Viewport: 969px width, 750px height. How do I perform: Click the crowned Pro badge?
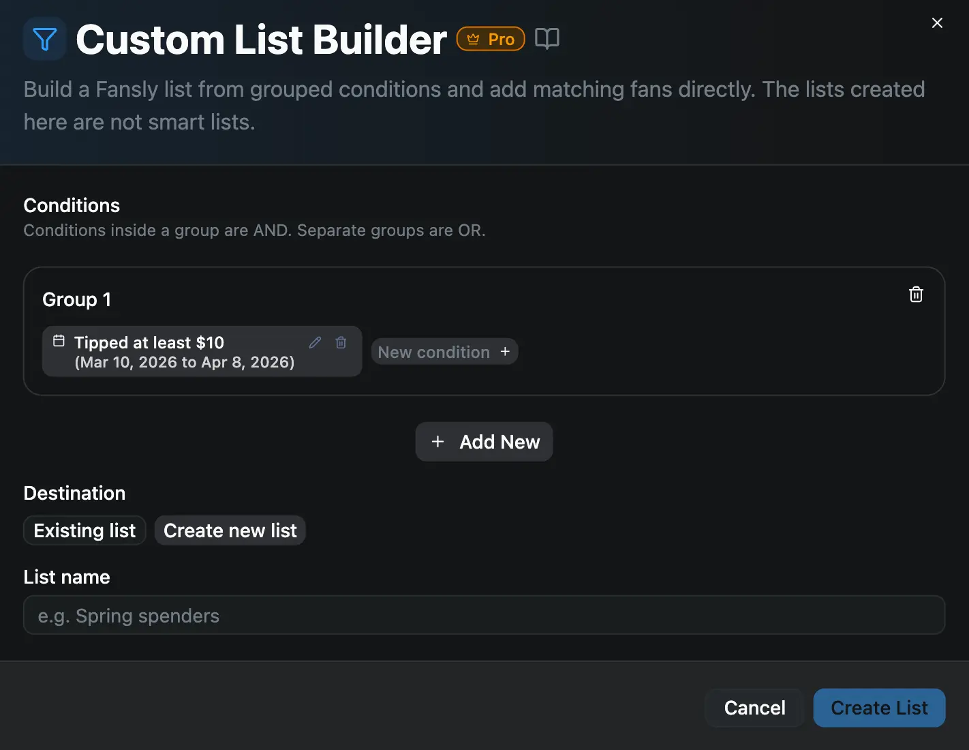coord(490,39)
